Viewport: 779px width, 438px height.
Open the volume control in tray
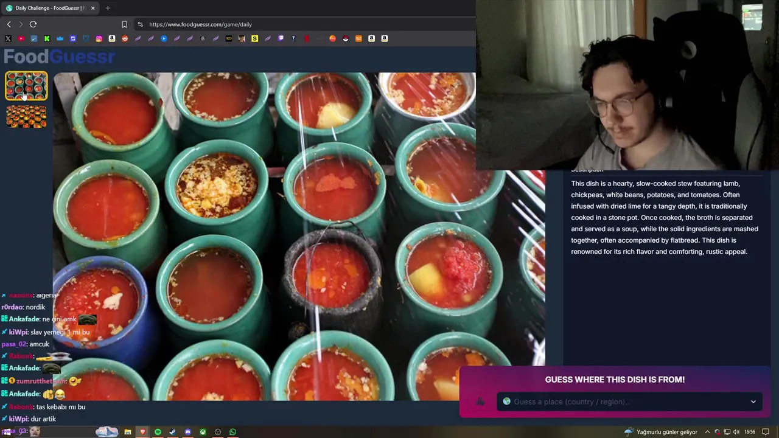(x=736, y=432)
